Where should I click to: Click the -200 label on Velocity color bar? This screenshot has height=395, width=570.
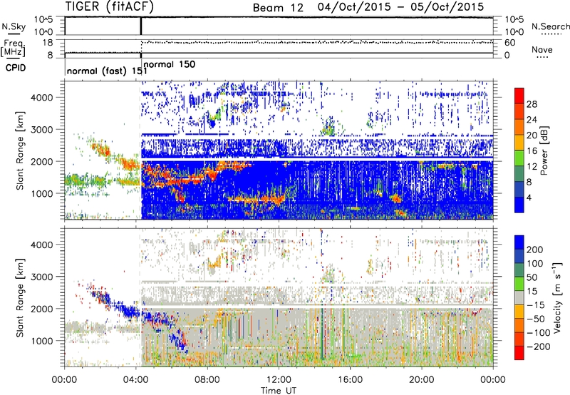coord(538,347)
